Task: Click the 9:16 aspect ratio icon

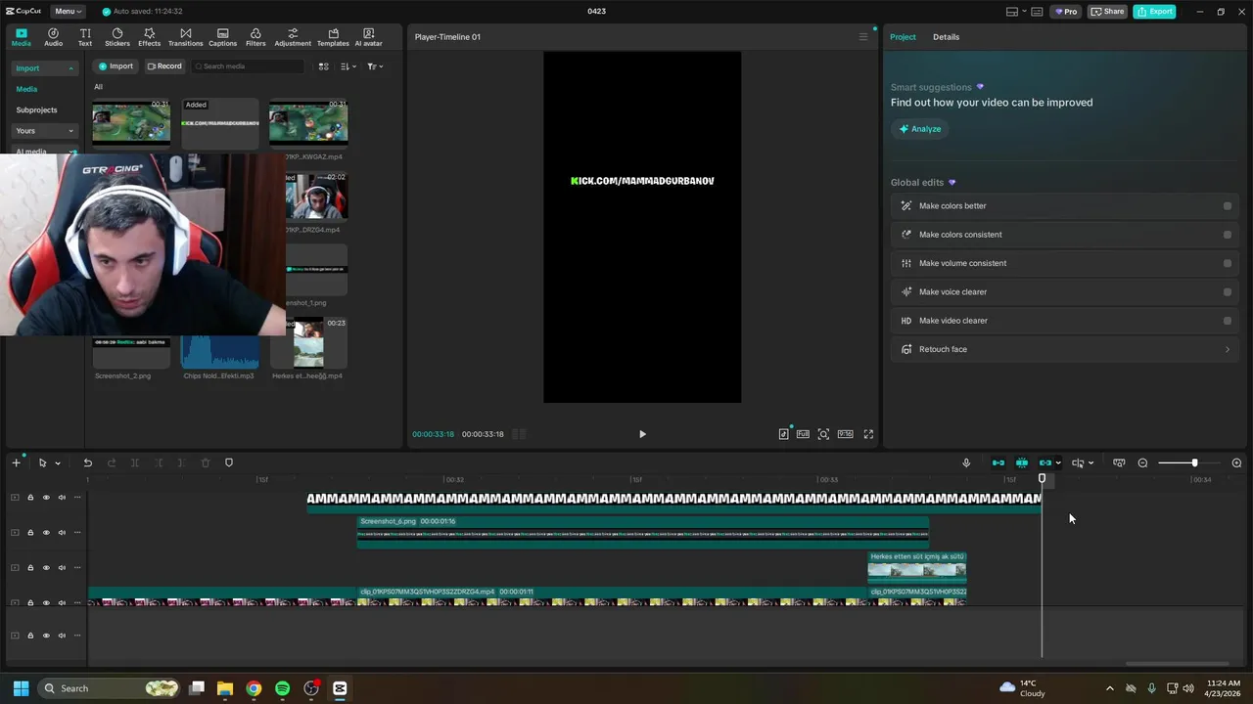Action: tap(845, 434)
